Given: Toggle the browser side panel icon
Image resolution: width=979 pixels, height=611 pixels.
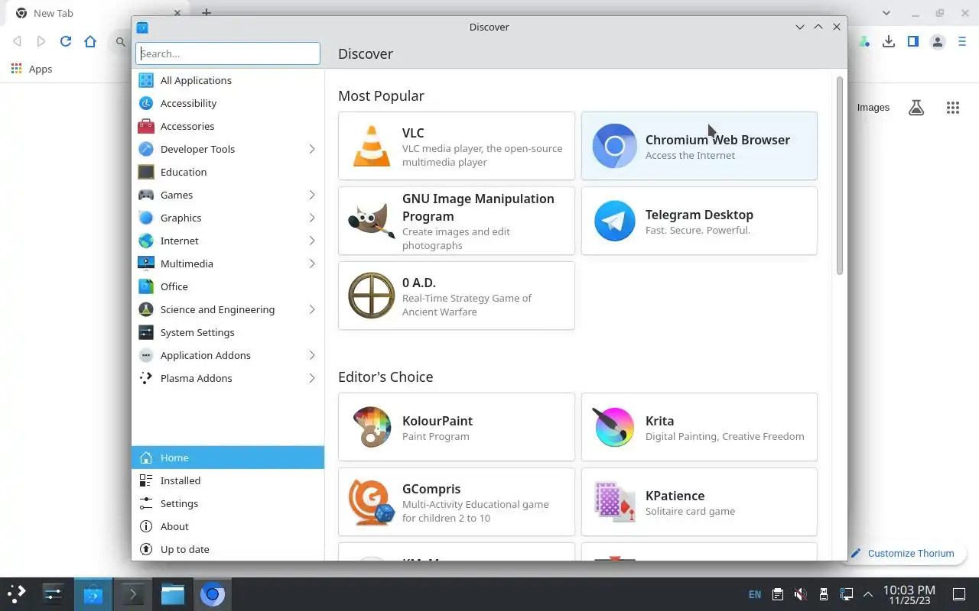Looking at the screenshot, I should [x=913, y=41].
